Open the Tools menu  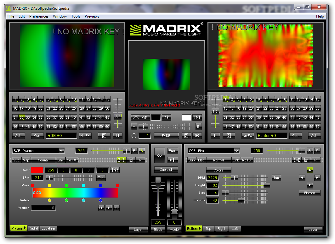pos(76,16)
